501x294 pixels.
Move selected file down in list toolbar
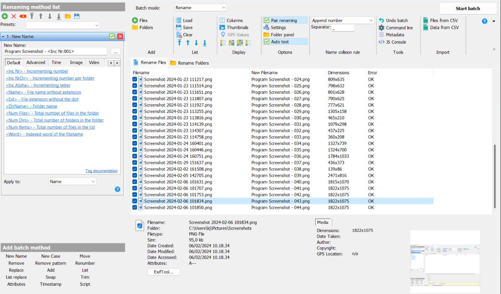click(x=196, y=43)
